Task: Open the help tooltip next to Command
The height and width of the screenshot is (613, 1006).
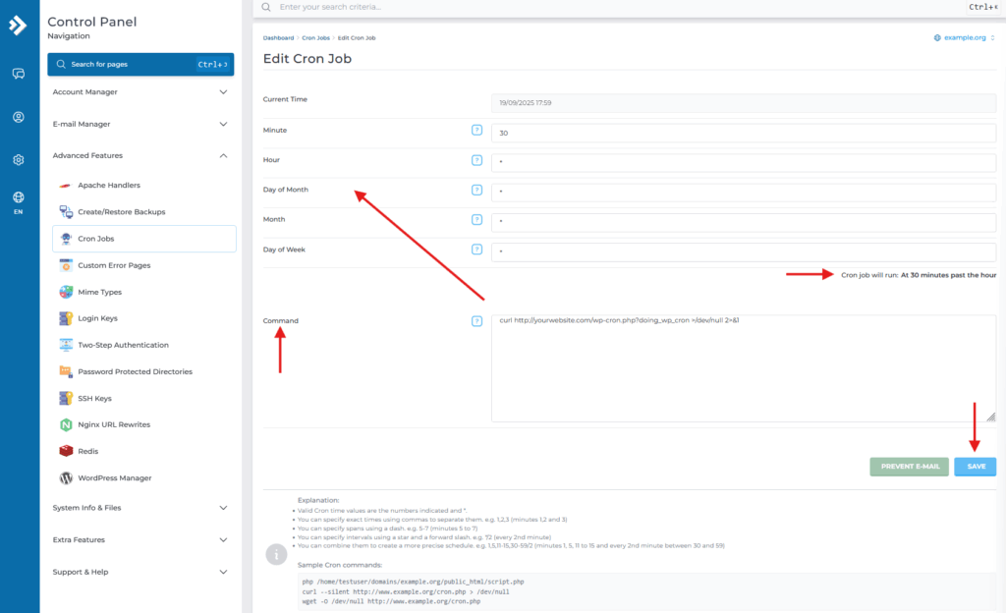Action: point(477,320)
